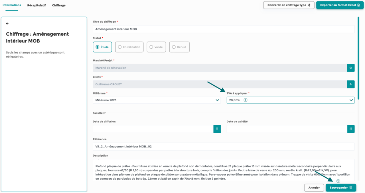Click the home icon beside Marché/Projet field
Screen dimensions: 365x193
(x=351, y=68)
